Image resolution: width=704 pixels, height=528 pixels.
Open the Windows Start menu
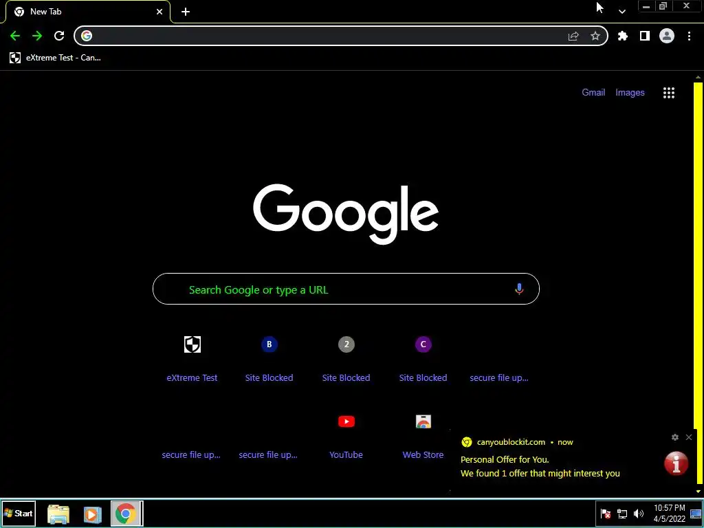click(19, 513)
